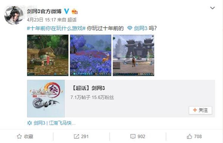Click the super topic diamond icon
The height and width of the screenshot is (143, 223).
point(130,28)
